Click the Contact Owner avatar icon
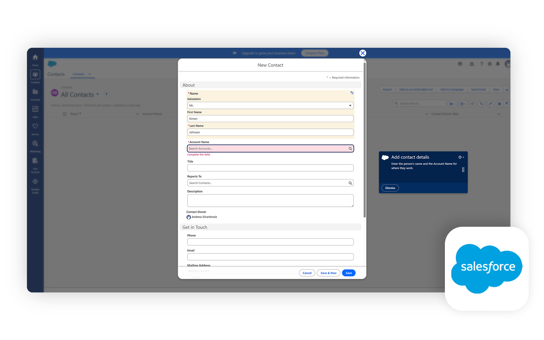Image resolution: width=544 pixels, height=340 pixels. pyautogui.click(x=189, y=217)
